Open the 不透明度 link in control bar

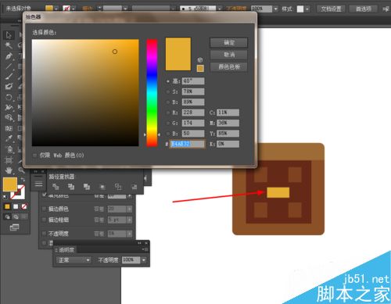tap(236, 9)
